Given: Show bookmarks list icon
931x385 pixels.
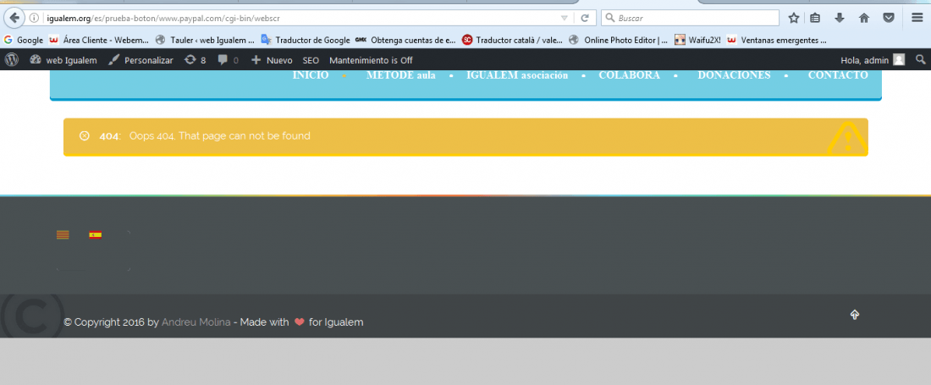Looking at the screenshot, I should (815, 19).
